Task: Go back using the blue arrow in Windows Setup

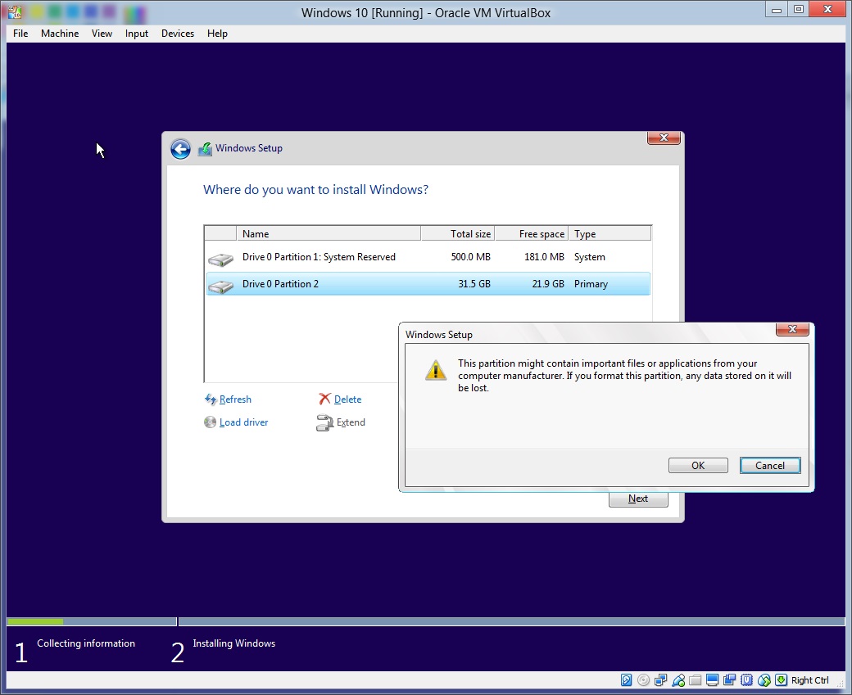Action: 180,149
